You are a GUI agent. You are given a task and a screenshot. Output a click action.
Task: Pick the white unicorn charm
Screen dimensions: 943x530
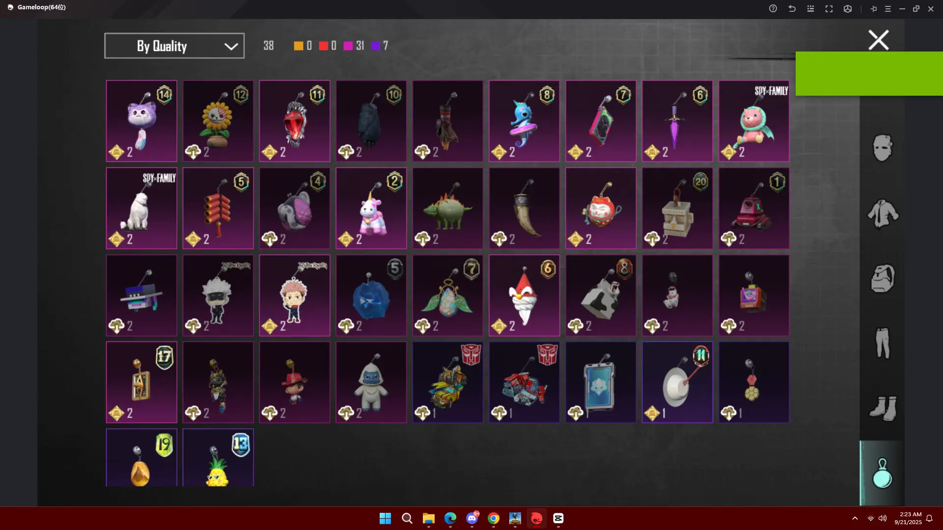tap(371, 208)
